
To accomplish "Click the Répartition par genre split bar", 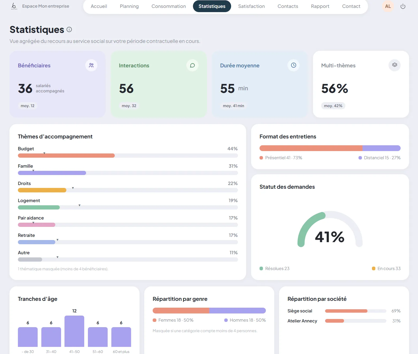I will [x=209, y=311].
